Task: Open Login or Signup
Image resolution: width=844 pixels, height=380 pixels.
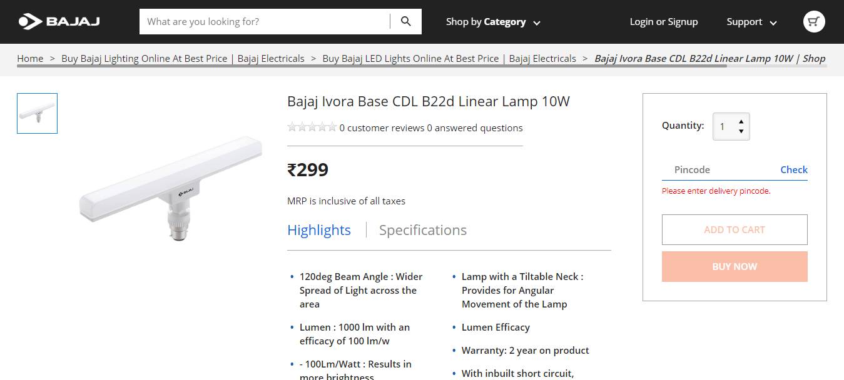Action: click(663, 22)
